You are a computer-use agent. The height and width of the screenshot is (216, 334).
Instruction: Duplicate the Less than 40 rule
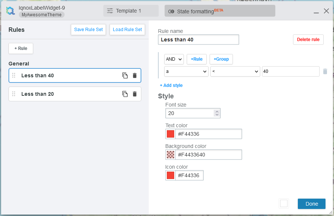pyautogui.click(x=125, y=75)
